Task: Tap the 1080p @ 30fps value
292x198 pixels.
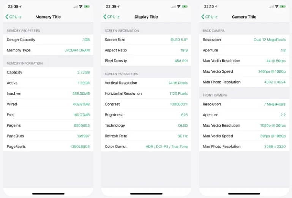Action: (x=273, y=125)
